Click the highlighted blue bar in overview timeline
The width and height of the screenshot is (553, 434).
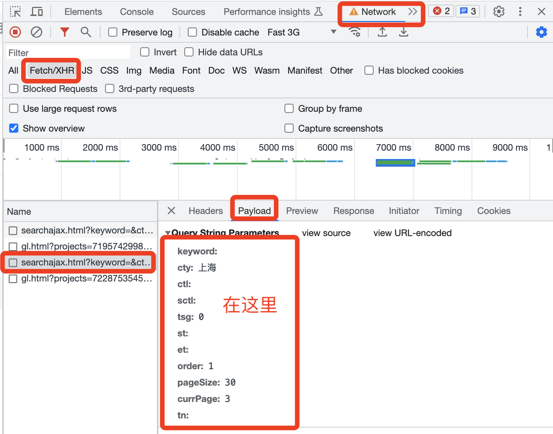(x=395, y=163)
